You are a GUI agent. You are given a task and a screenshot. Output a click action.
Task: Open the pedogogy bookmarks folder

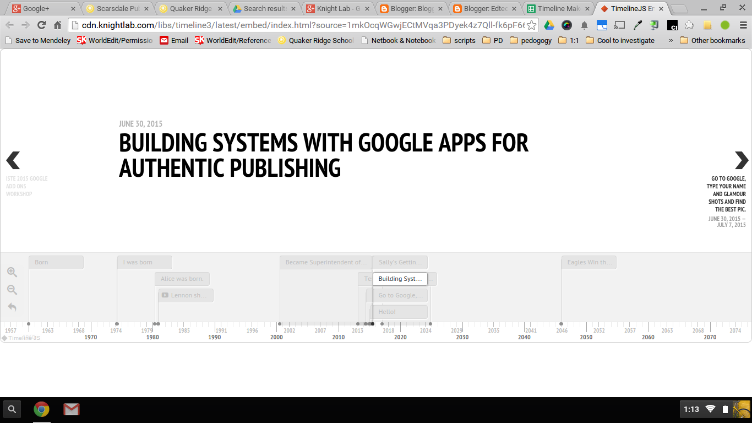click(x=531, y=40)
